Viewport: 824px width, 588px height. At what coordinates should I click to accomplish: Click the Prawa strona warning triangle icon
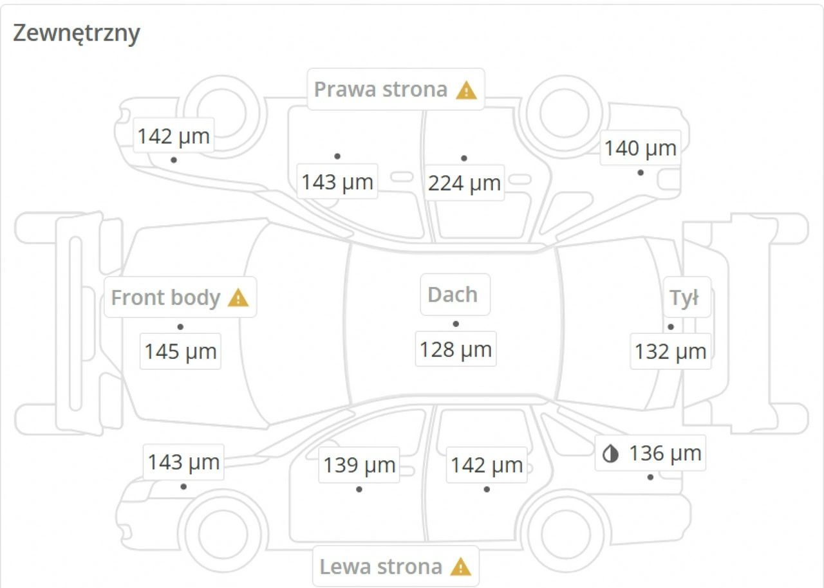(x=466, y=90)
